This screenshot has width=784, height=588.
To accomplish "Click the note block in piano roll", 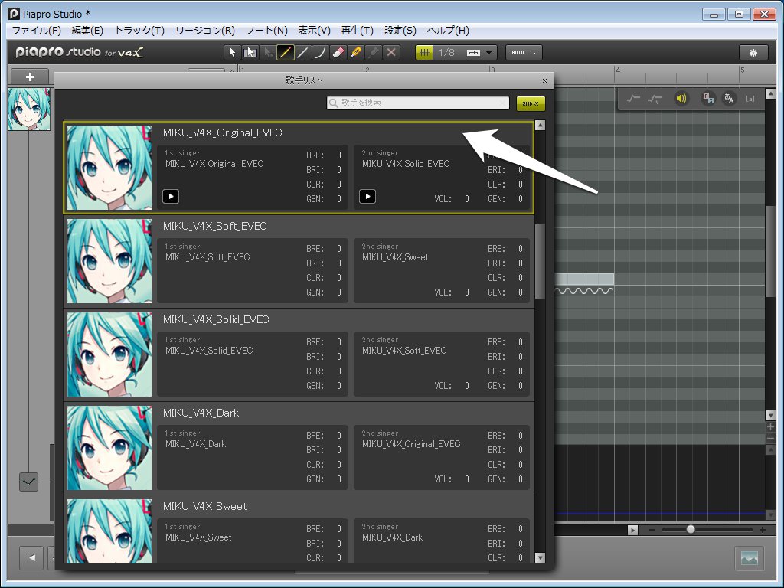I will click(x=584, y=279).
